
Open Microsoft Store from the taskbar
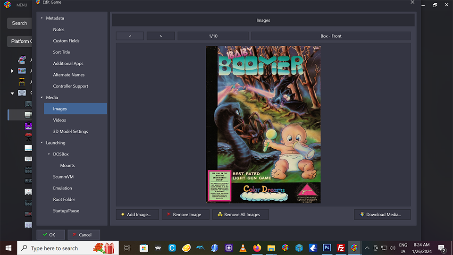pyautogui.click(x=143, y=248)
